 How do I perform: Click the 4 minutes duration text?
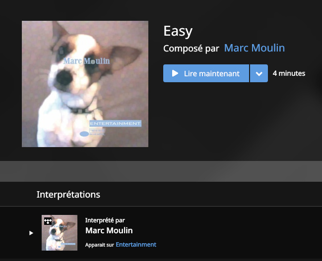pyautogui.click(x=289, y=73)
